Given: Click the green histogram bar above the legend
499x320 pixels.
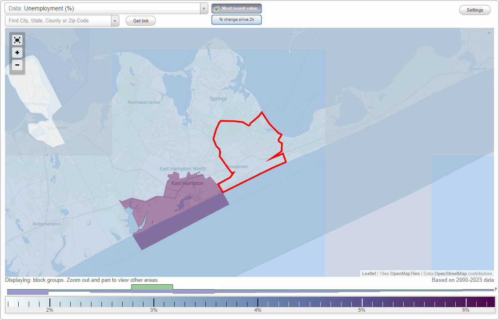Looking at the screenshot, I should pyautogui.click(x=152, y=286).
